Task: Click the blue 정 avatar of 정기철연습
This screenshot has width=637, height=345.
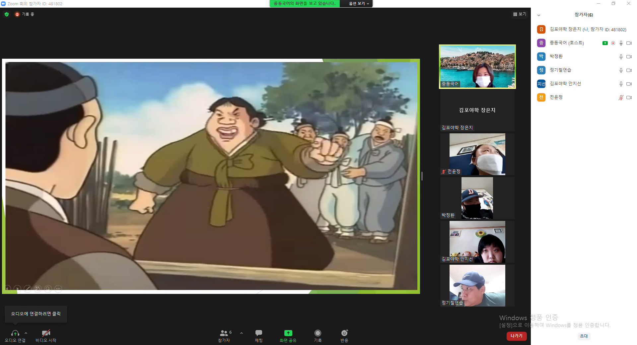Action: click(x=541, y=70)
